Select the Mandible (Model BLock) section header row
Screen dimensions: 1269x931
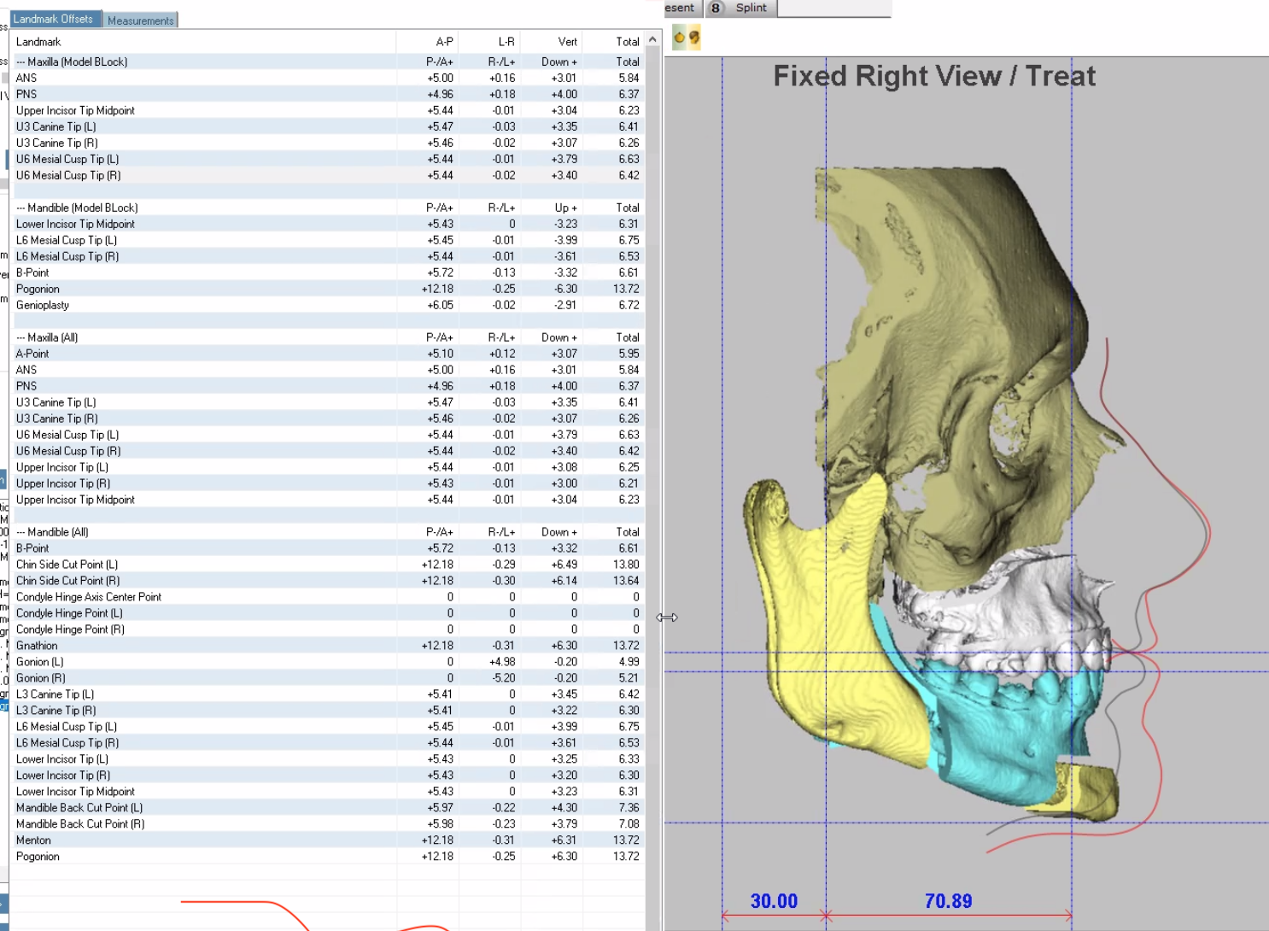pyautogui.click(x=327, y=208)
